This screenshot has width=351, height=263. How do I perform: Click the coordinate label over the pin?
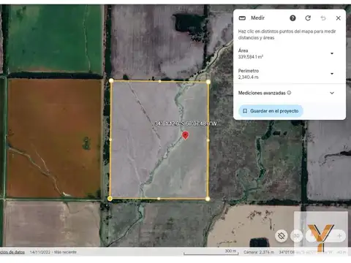click(186, 123)
